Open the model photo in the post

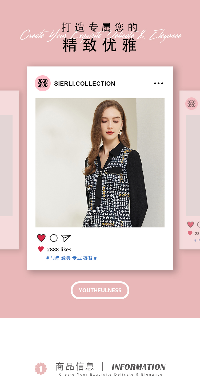coord(100,163)
